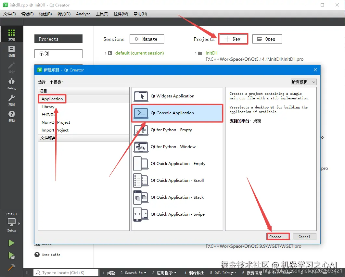Toggle the left sidebar icon in status bar
The height and width of the screenshot is (277, 345).
coord(28,272)
